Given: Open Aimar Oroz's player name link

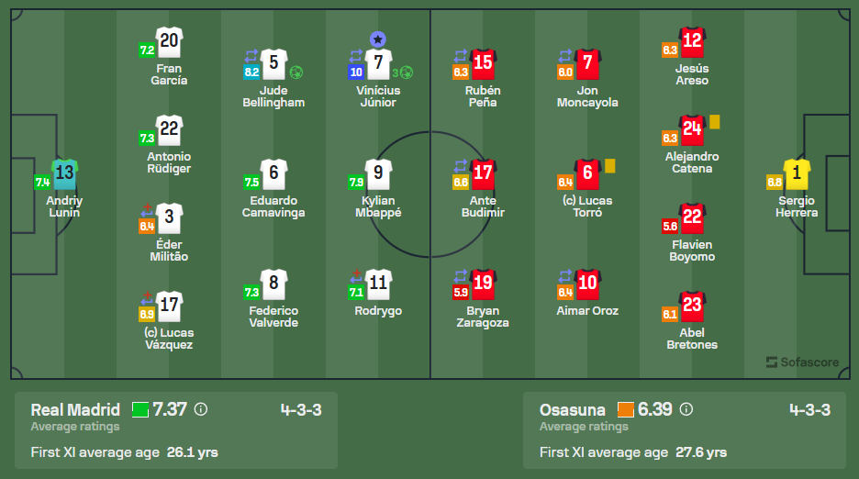Looking at the screenshot, I should point(587,311).
